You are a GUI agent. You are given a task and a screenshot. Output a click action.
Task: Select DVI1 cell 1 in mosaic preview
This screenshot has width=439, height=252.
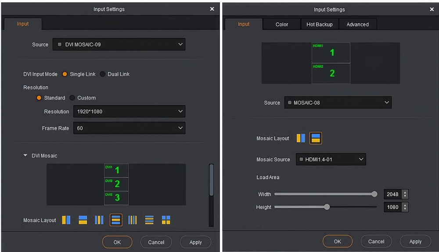tap(116, 170)
